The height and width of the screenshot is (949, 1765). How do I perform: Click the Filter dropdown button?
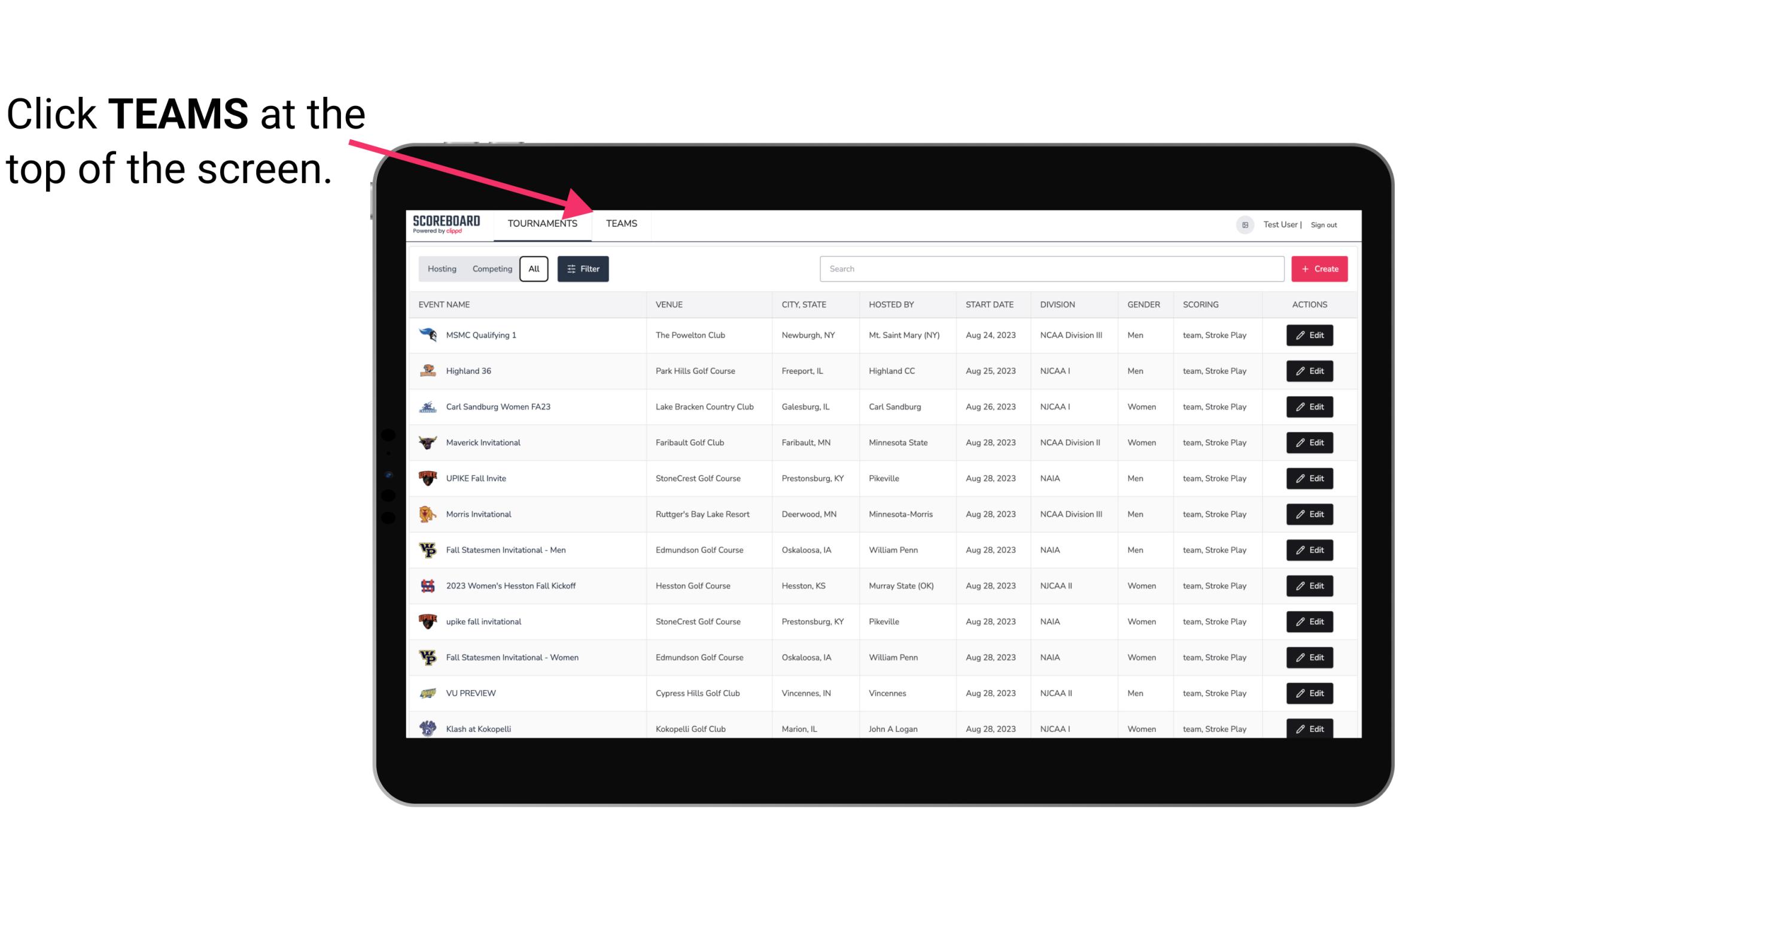(x=583, y=269)
